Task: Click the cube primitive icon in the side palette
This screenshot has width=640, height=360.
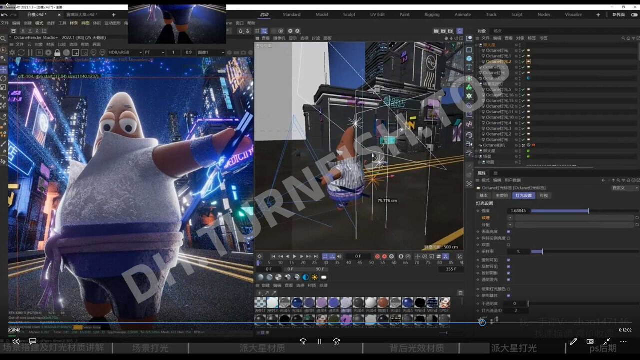Action: pyautogui.click(x=469, y=59)
